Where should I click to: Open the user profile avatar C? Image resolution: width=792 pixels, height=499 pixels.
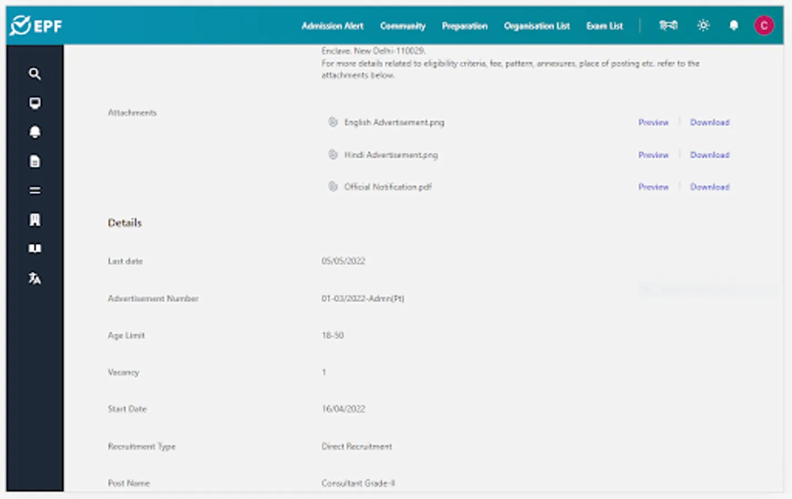(764, 26)
